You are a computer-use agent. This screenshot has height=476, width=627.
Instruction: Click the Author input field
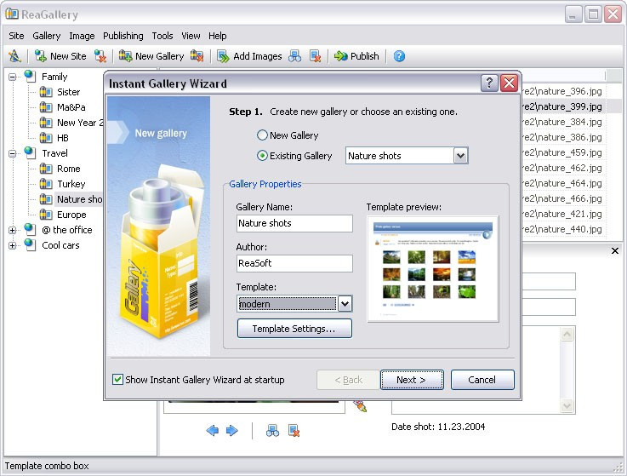(294, 263)
